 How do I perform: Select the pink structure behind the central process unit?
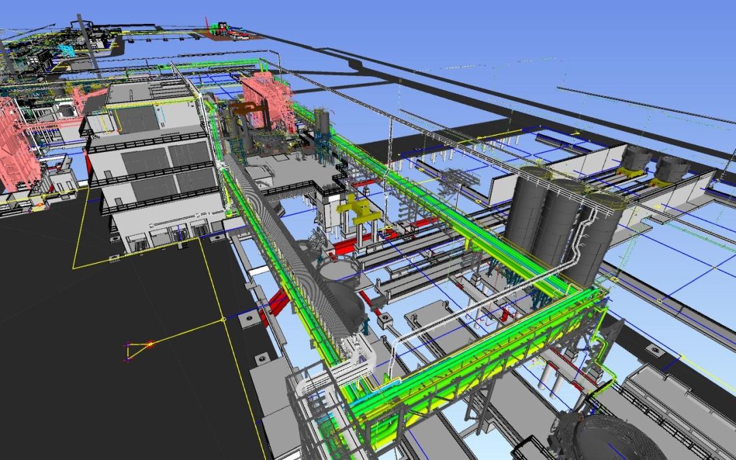(x=268, y=102)
